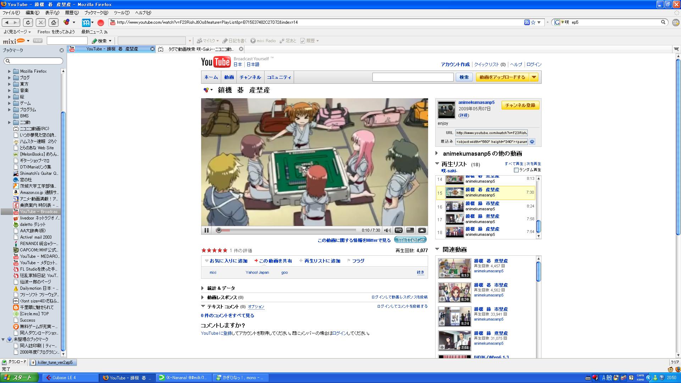This screenshot has width=681, height=383.
Task: Open playlist item 16 thumbnail
Action: (x=454, y=207)
